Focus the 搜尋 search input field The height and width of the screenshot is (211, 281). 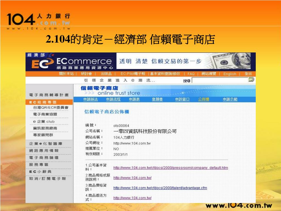tap(220, 80)
